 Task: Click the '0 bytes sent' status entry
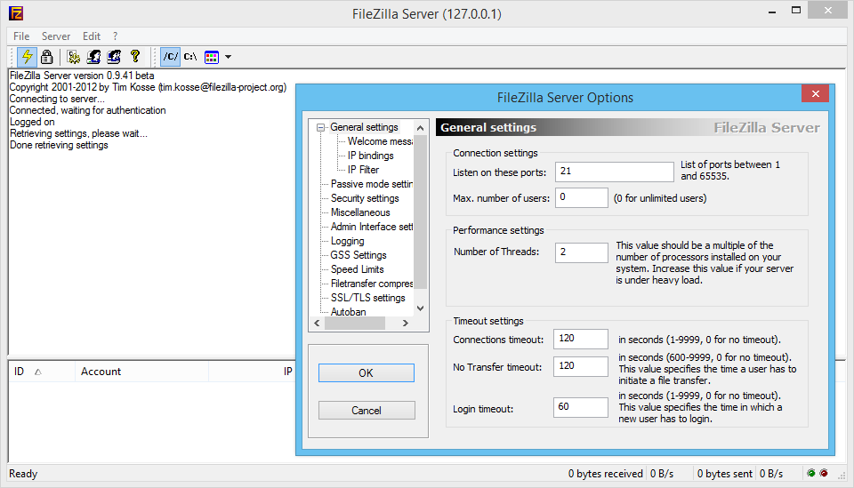[724, 474]
